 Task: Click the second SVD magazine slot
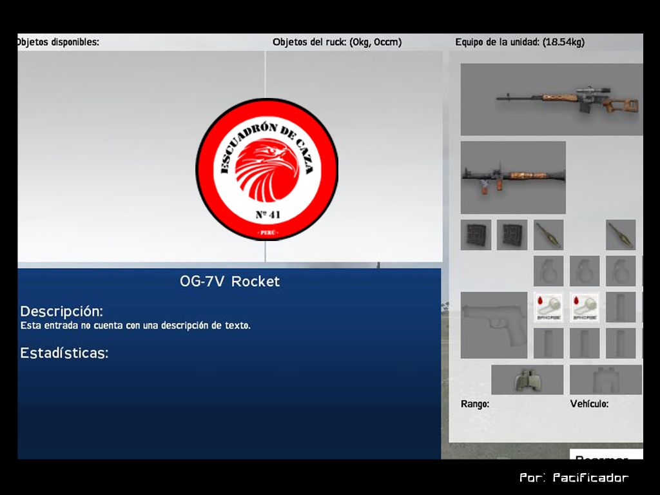(x=512, y=235)
